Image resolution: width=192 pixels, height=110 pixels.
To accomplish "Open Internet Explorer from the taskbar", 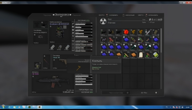I will click(9, 107).
